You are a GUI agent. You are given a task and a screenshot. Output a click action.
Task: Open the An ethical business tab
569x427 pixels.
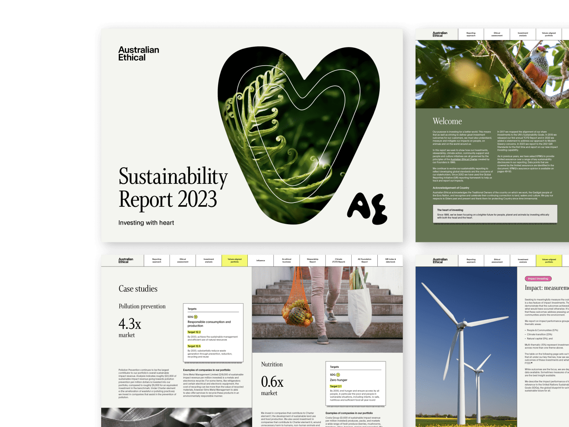[286, 261]
